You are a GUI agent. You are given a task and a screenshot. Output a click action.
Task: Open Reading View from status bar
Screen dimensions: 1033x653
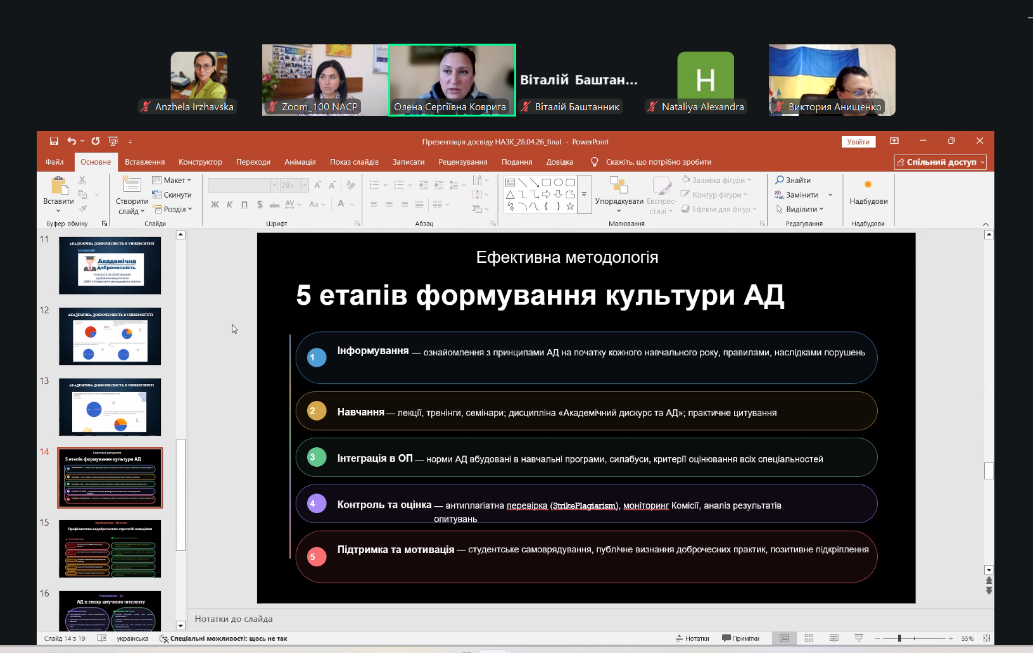833,638
